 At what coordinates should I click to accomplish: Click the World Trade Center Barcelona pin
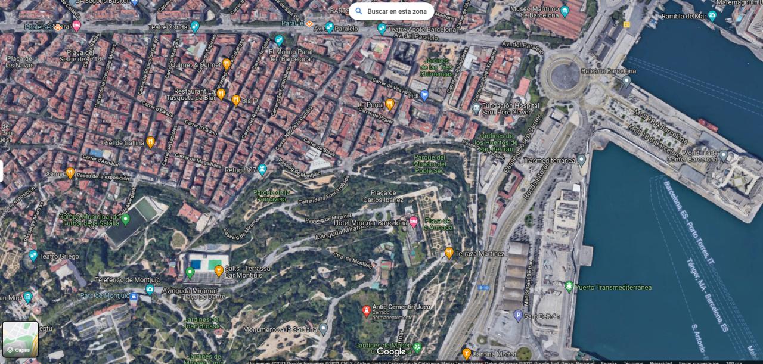pyautogui.click(x=724, y=155)
